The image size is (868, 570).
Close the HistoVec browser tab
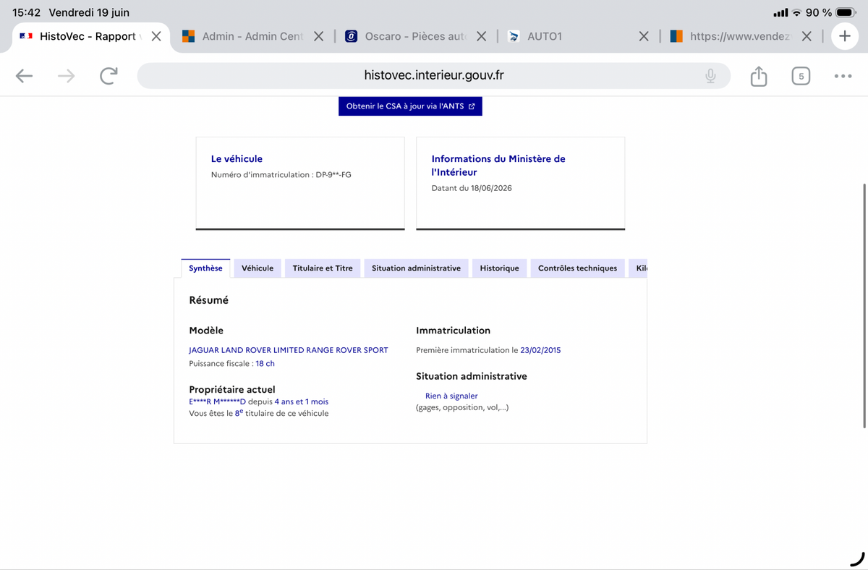[x=156, y=36]
